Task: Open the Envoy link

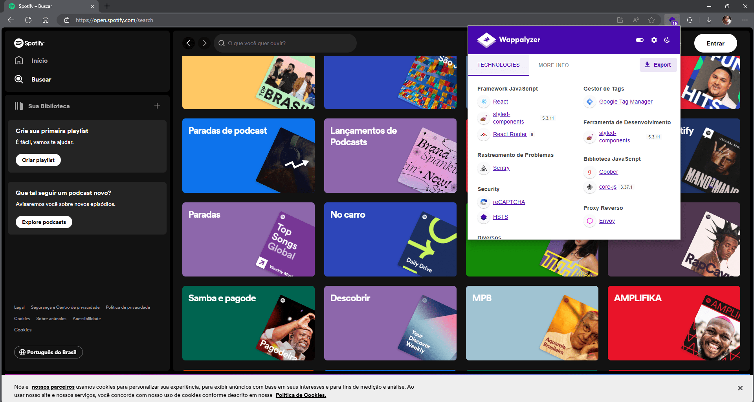Action: coord(607,221)
